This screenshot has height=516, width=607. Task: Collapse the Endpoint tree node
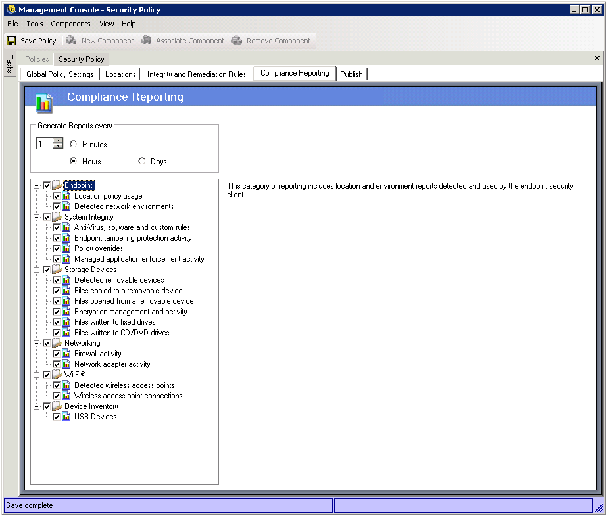[36, 185]
